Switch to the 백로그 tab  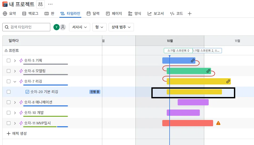pos(30,14)
